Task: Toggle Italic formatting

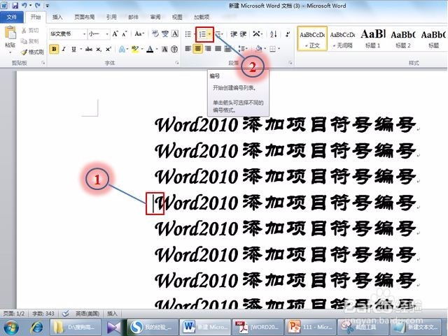Action: [x=64, y=50]
